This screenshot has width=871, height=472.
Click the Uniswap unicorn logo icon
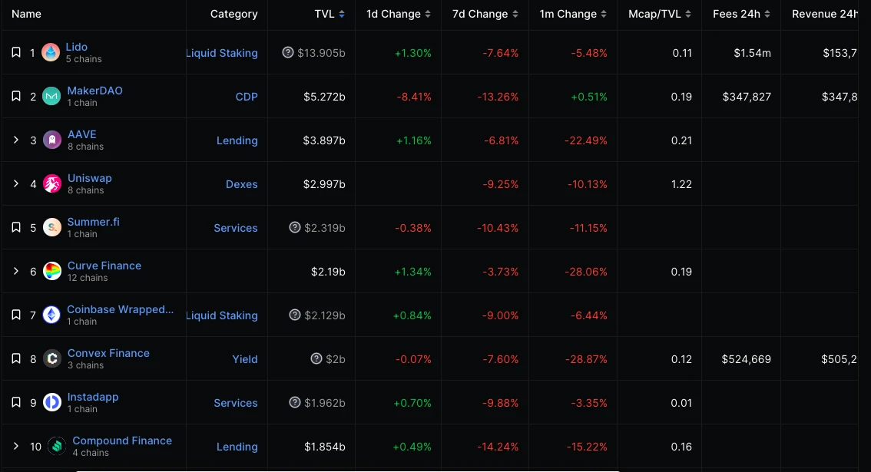(52, 183)
